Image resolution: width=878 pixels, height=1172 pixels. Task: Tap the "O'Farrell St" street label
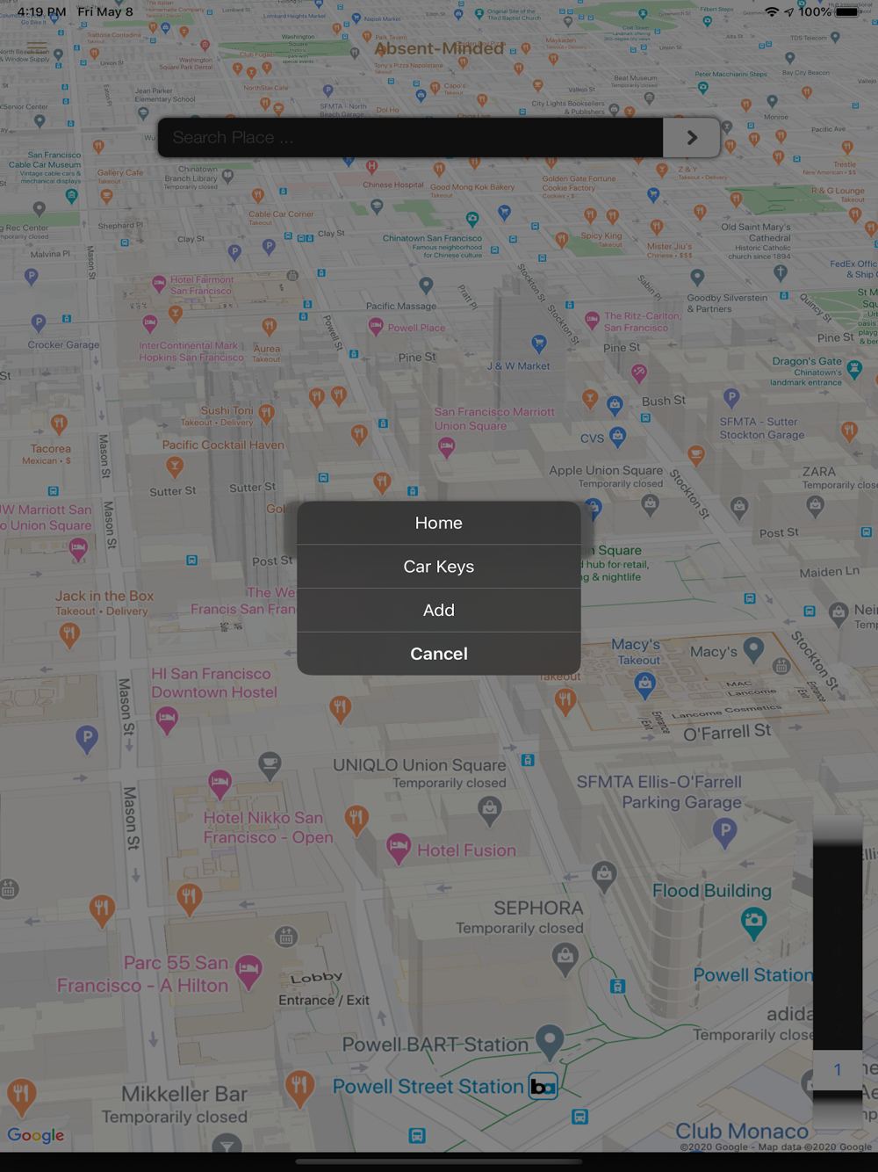(727, 731)
